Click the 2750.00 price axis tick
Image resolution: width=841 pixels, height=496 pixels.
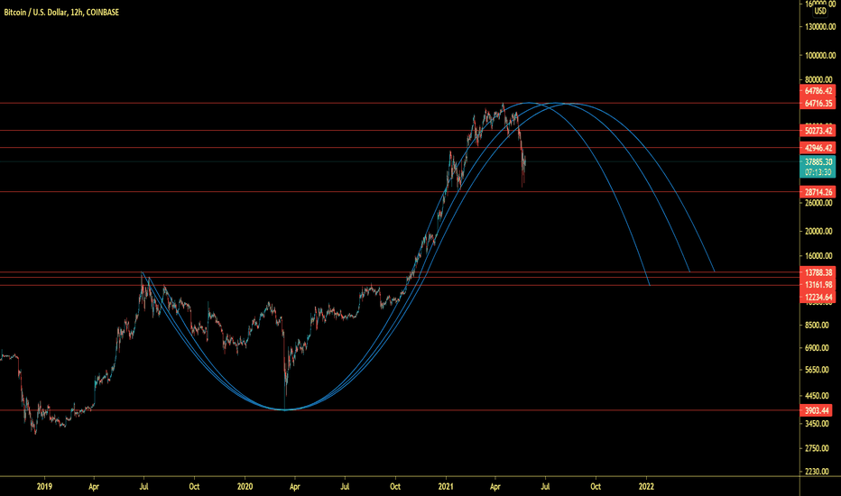[818, 448]
